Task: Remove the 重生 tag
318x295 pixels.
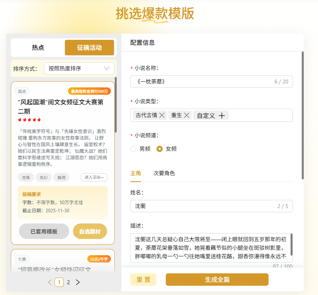Action: coord(187,116)
